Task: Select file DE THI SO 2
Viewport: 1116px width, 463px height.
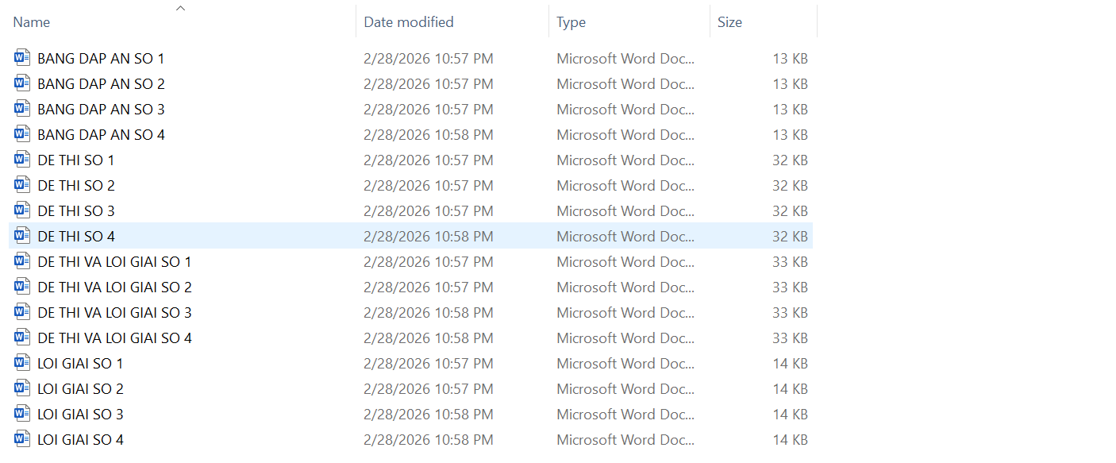Action: (76, 185)
